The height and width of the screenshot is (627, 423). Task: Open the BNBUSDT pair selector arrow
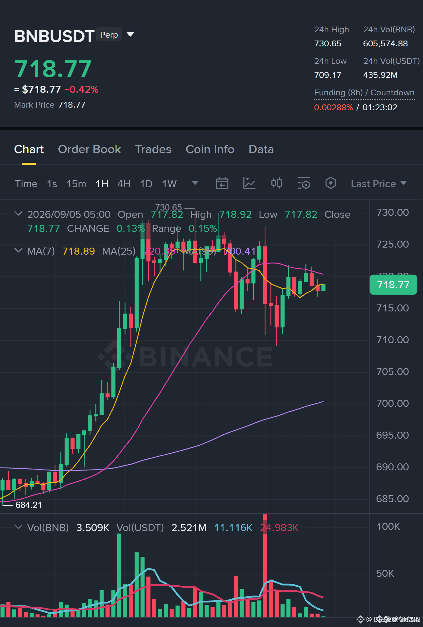[x=130, y=34]
